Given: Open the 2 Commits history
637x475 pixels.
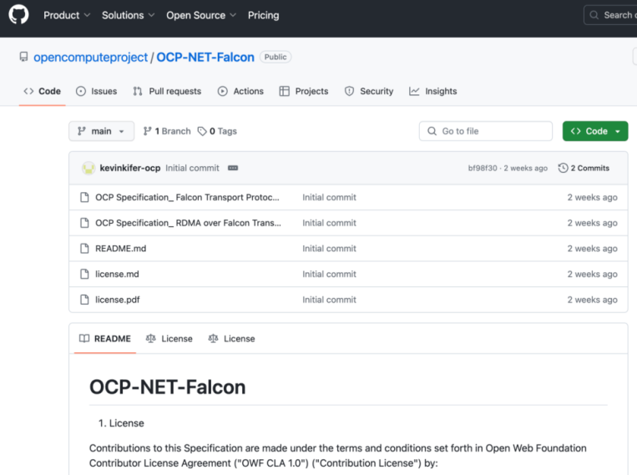Looking at the screenshot, I should (584, 168).
